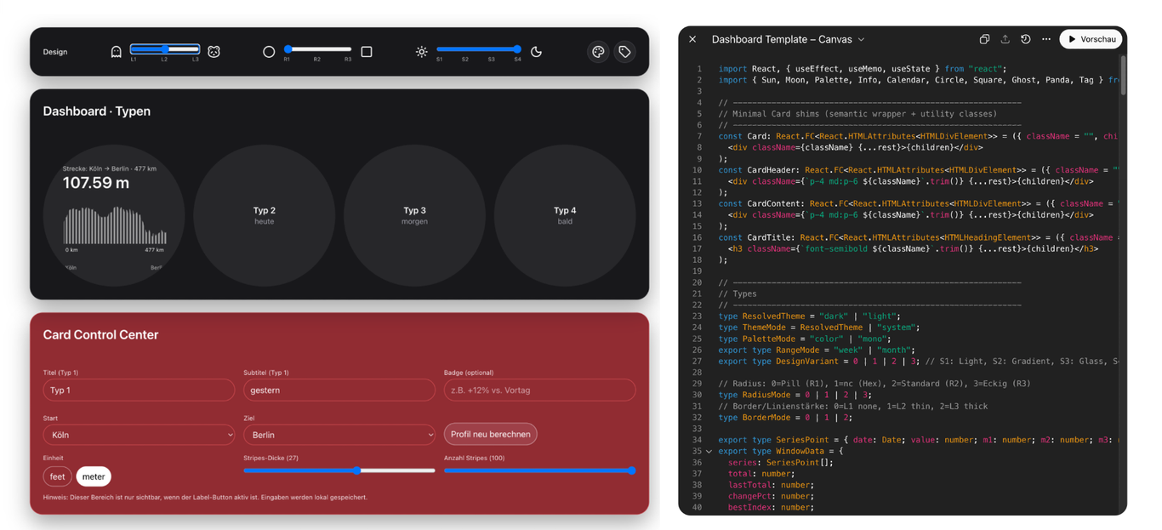The height and width of the screenshot is (530, 1162).
Task: Click the square radius icon
Action: [367, 52]
